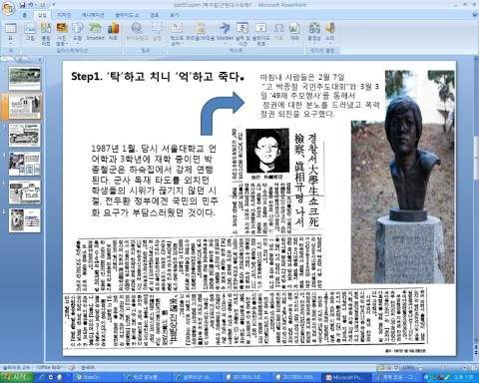The width and height of the screenshot is (479, 383).
Task: Insert an object with the 개체 icon
Action: tap(294, 32)
